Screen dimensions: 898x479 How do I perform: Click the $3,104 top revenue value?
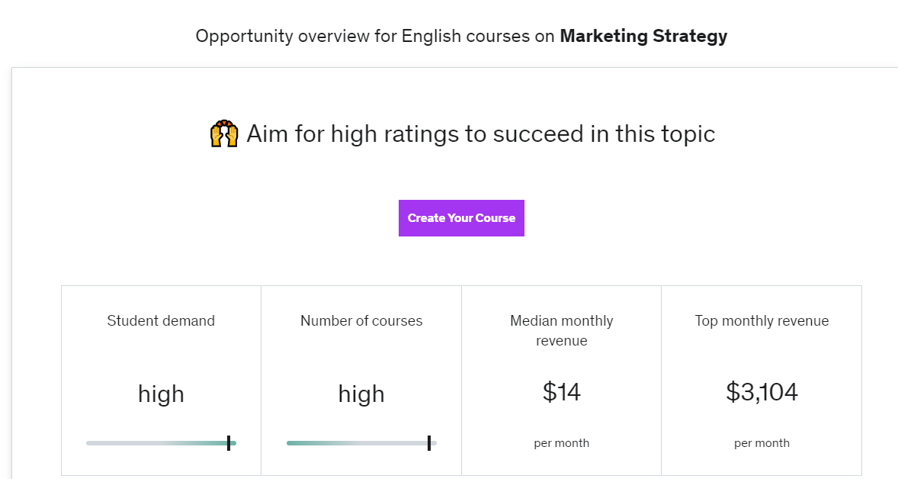pos(762,392)
